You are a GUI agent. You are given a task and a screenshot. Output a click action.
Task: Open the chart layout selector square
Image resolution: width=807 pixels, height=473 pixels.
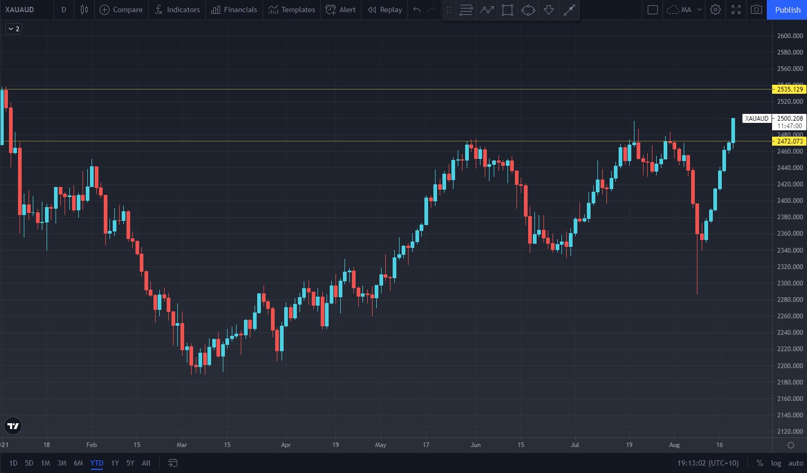click(x=652, y=10)
